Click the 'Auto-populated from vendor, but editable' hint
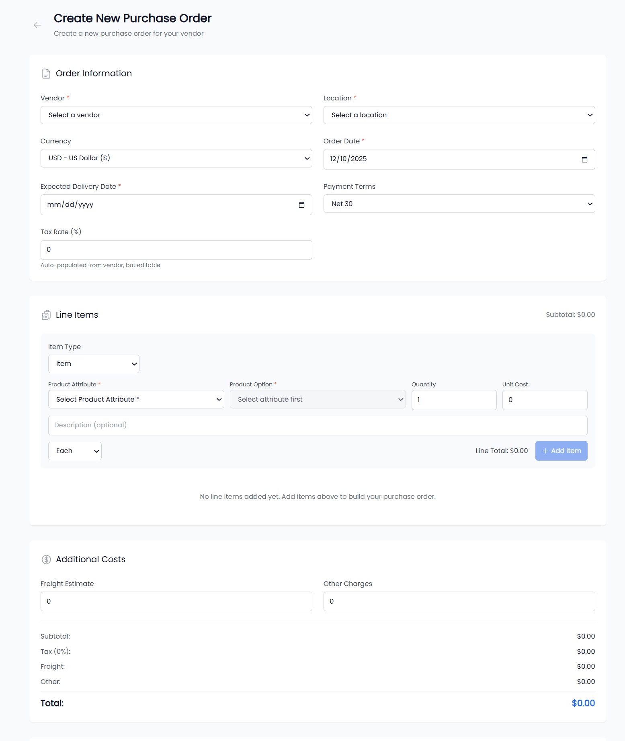This screenshot has width=625, height=741. (100, 265)
